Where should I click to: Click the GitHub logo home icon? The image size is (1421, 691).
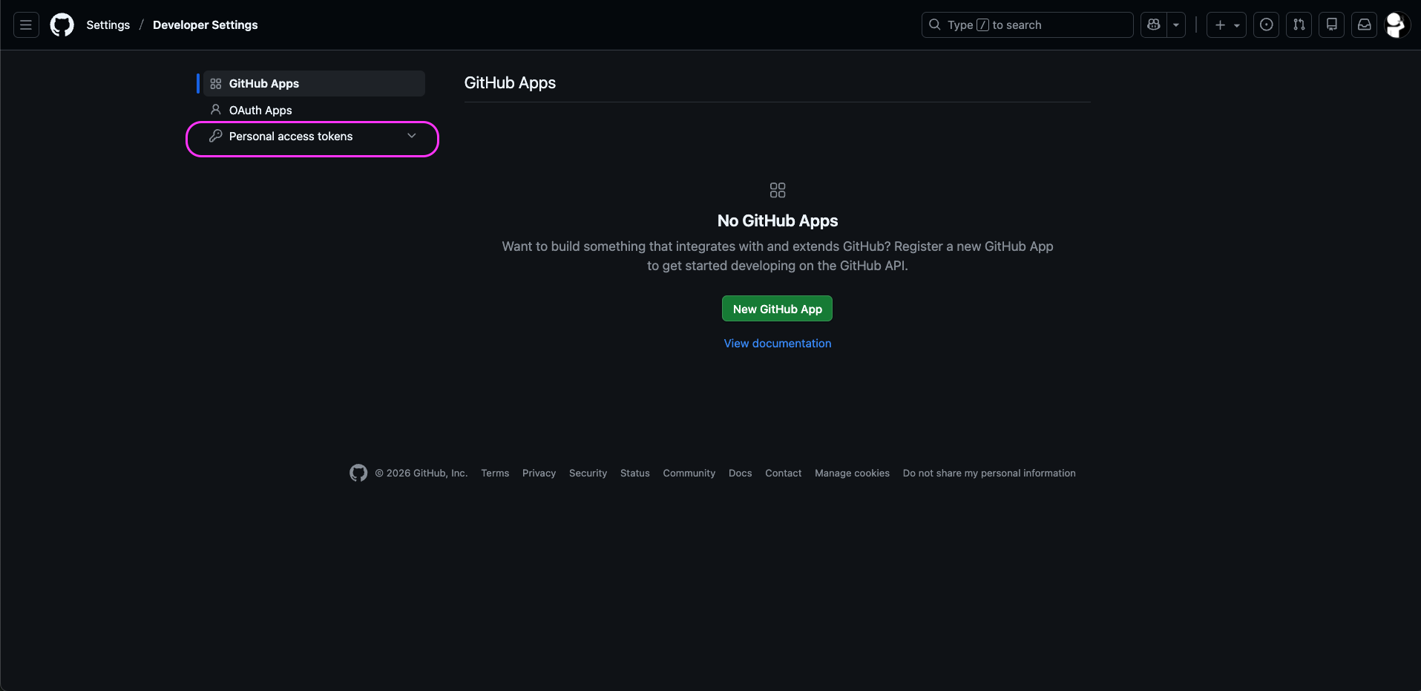[62, 25]
